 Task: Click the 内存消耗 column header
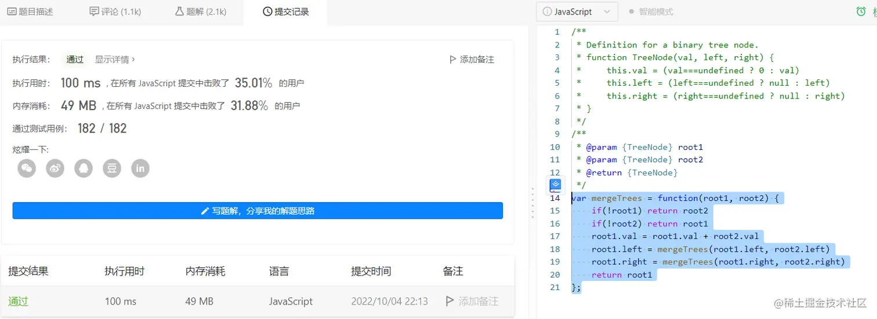click(205, 271)
